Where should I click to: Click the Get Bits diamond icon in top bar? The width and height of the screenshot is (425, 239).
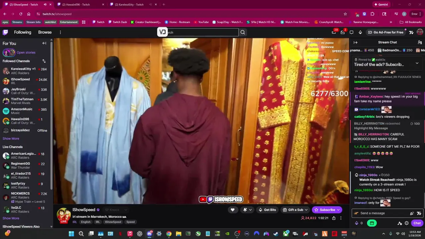(360, 32)
